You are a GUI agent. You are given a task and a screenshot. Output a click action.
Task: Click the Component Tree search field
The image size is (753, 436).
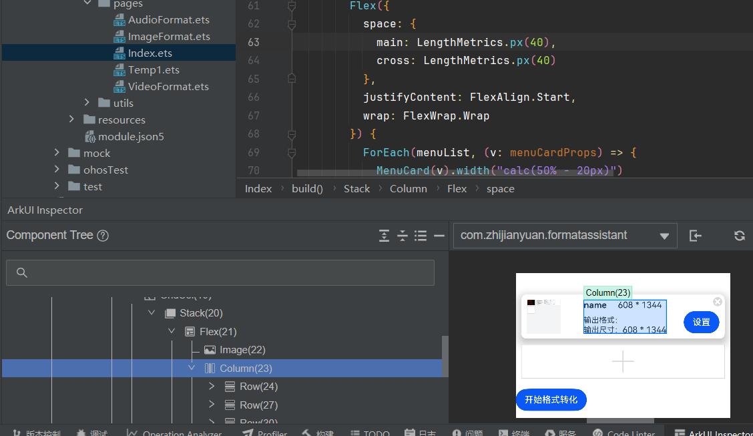pyautogui.click(x=220, y=272)
